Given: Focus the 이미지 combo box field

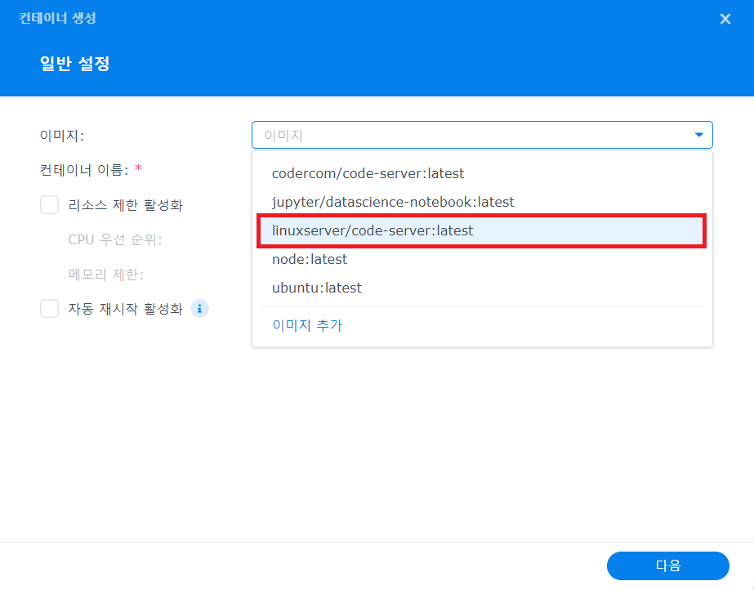Looking at the screenshot, I should tap(482, 135).
